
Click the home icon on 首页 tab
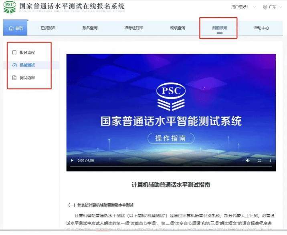coord(11,28)
